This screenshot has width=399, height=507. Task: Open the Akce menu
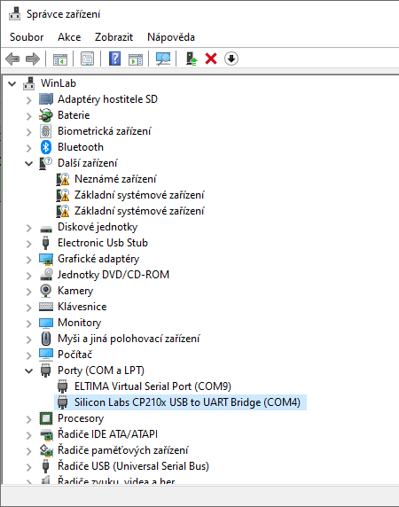point(69,37)
